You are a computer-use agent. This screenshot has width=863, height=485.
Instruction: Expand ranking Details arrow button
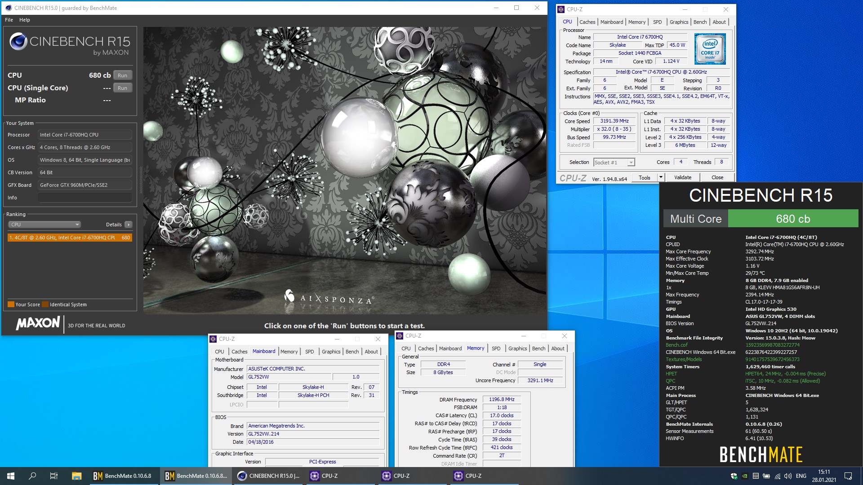[x=129, y=225]
